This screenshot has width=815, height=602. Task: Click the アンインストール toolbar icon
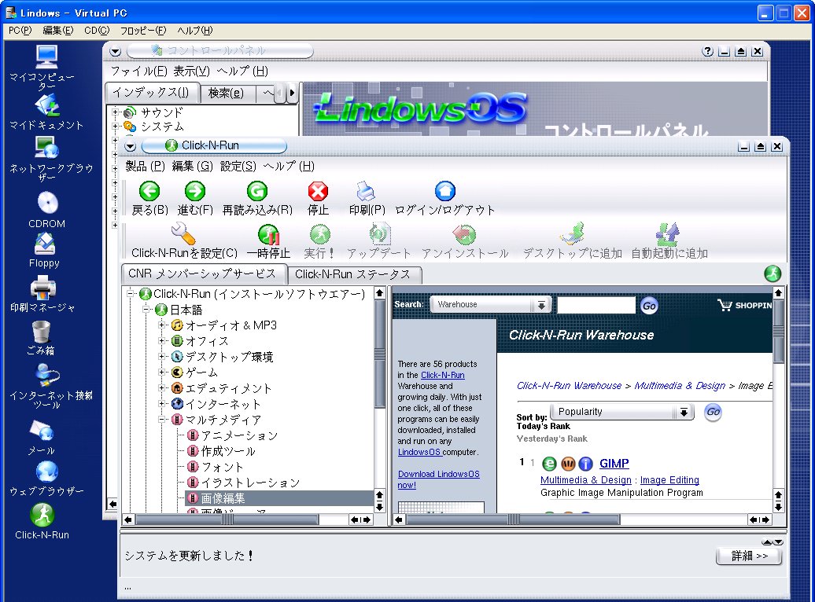click(x=464, y=234)
